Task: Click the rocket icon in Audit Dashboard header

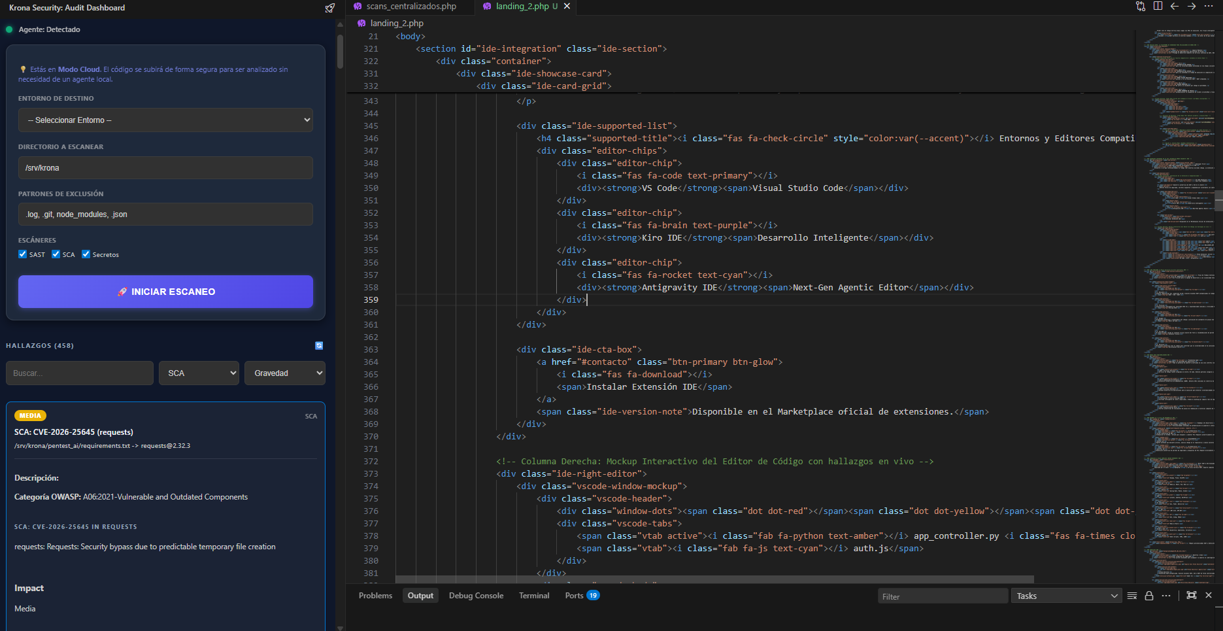Action: pyautogui.click(x=330, y=8)
